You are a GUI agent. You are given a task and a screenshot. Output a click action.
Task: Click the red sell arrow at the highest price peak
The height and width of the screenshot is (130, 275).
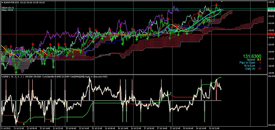(x=216, y=5)
